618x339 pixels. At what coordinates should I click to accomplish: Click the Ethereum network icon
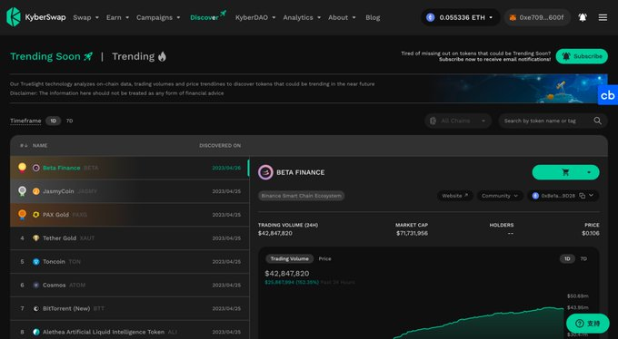(x=431, y=17)
